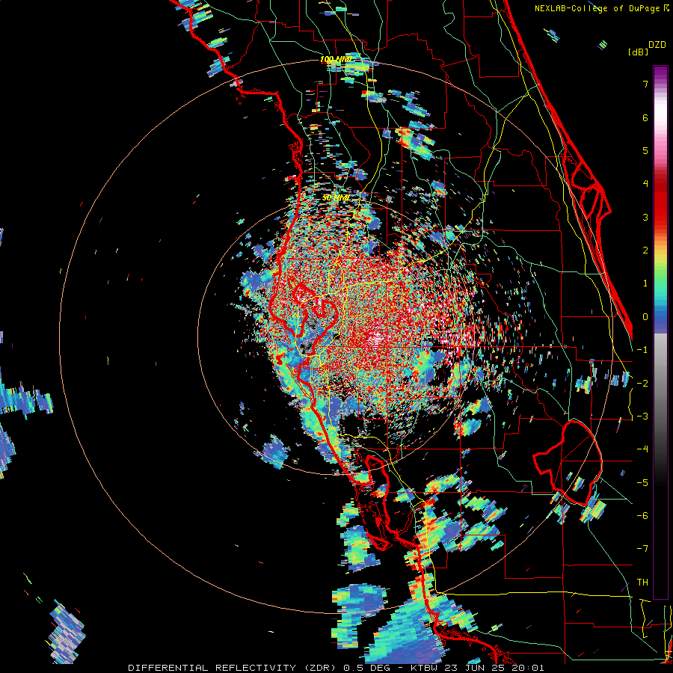Click the -1 tick label on scale
Screen dimensions: 673x673
click(x=642, y=350)
